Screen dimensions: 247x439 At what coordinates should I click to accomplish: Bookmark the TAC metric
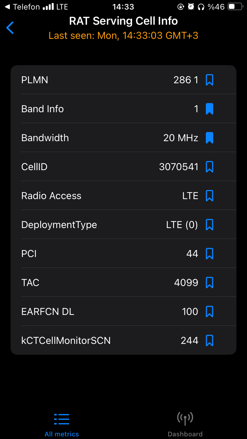click(209, 283)
